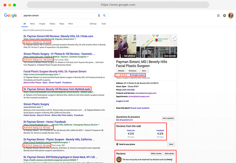
Task: Open the ENT-Otolaryngologist in Great Neck result
Action: pos(60,157)
